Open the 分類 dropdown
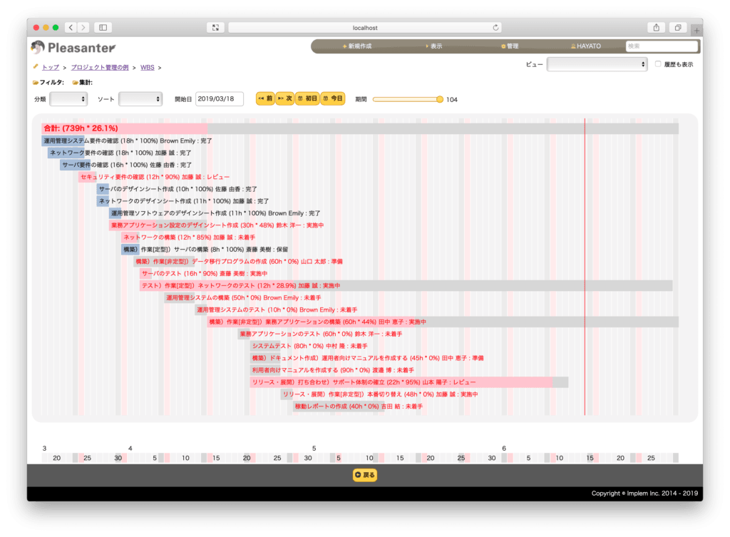 [x=68, y=98]
